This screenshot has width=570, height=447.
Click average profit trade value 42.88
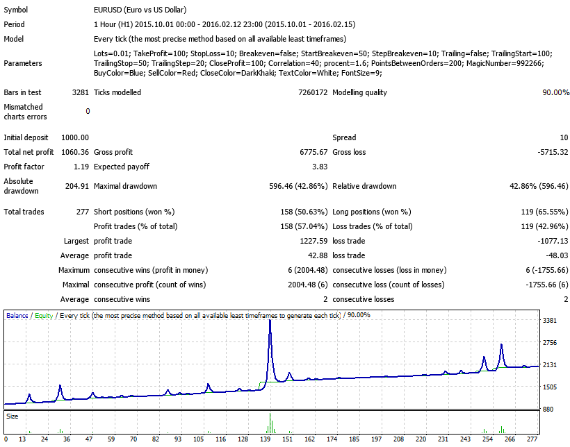[318, 255]
